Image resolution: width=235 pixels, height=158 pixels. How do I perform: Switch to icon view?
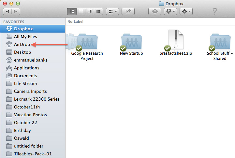tap(72, 11)
